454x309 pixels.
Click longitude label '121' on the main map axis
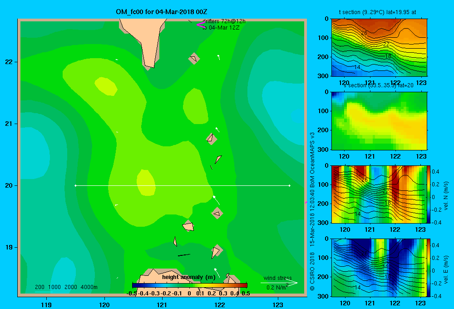click(x=162, y=304)
